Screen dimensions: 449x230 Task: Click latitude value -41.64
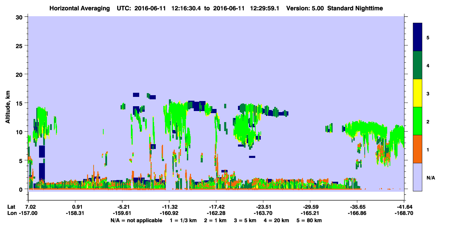[x=404, y=207]
